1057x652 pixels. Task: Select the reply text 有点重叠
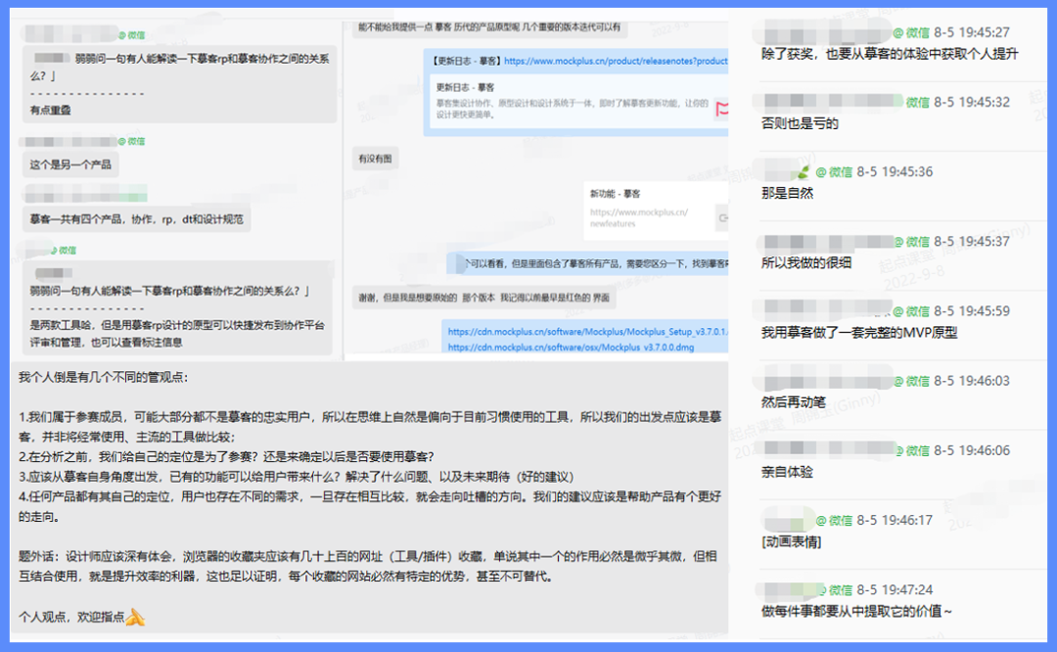pyautogui.click(x=51, y=110)
